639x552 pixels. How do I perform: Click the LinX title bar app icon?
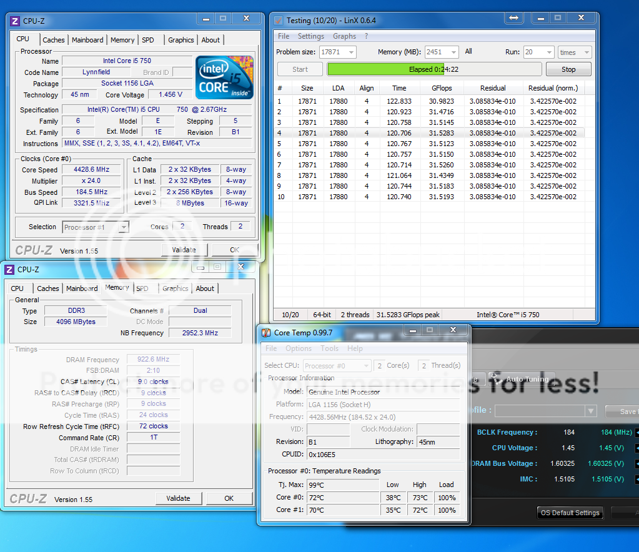pos(279,21)
